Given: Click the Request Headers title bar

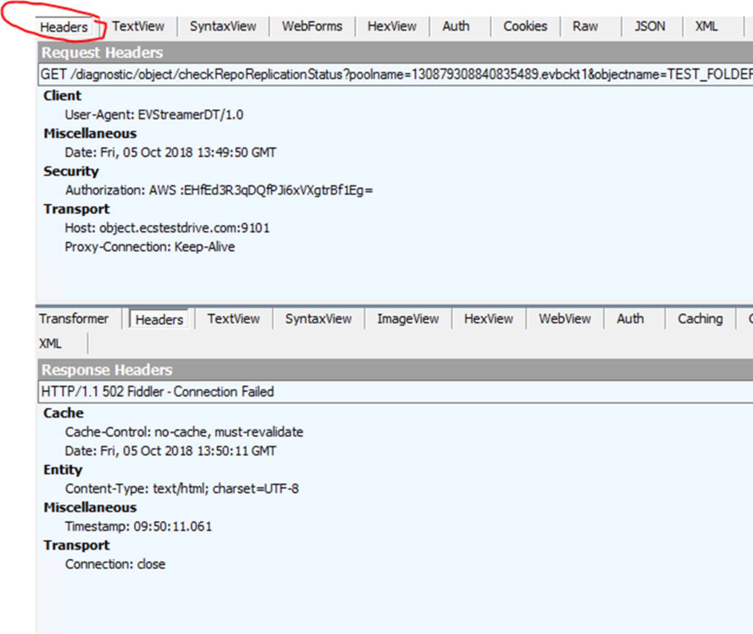Looking at the screenshot, I should click(x=396, y=53).
